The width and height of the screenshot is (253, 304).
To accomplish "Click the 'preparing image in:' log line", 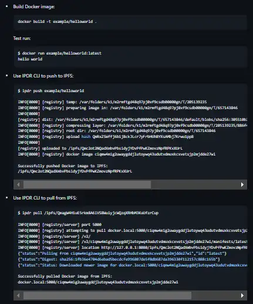I will point(128,108).
